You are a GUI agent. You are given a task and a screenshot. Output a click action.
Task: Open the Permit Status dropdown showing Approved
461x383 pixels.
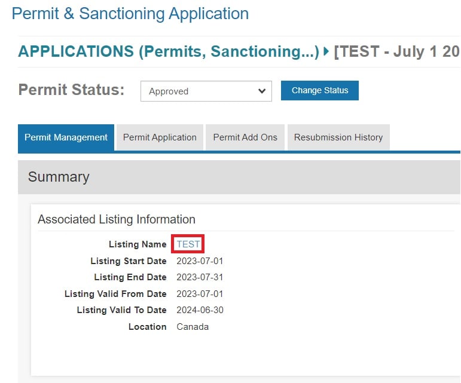coord(206,91)
